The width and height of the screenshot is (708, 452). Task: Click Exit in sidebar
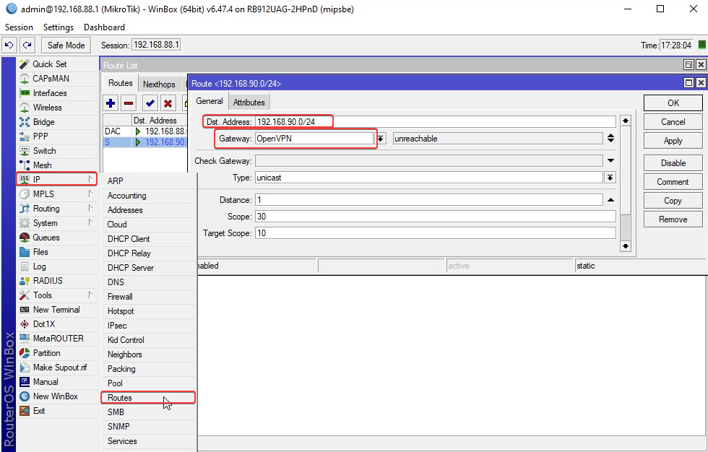click(x=57, y=411)
